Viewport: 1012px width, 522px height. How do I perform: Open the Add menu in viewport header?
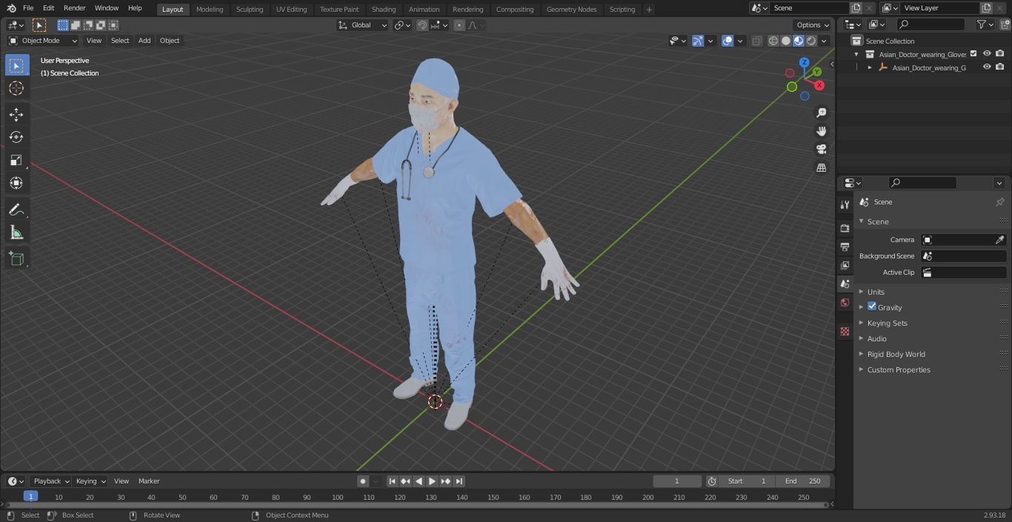point(144,41)
